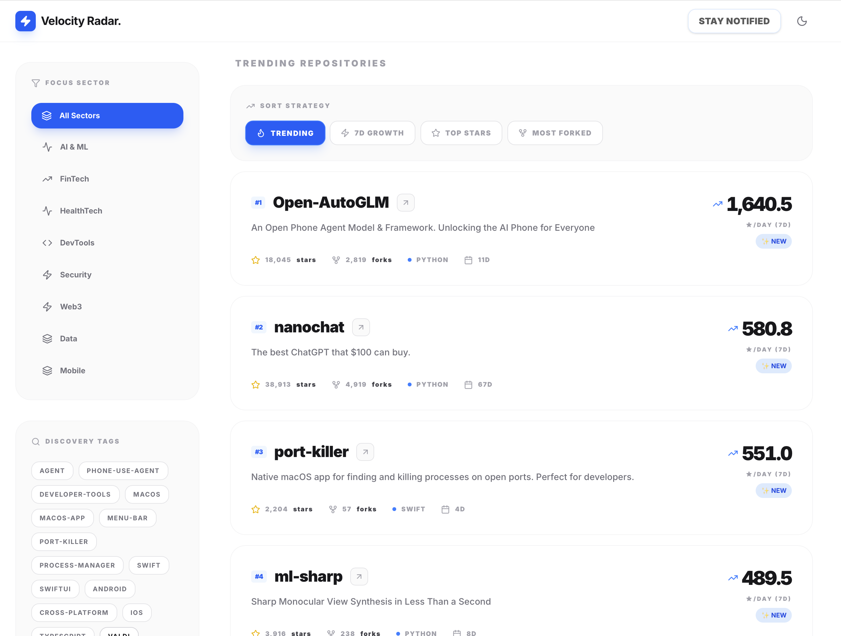Choose the DevTools sector
The width and height of the screenshot is (841, 636).
coord(77,243)
